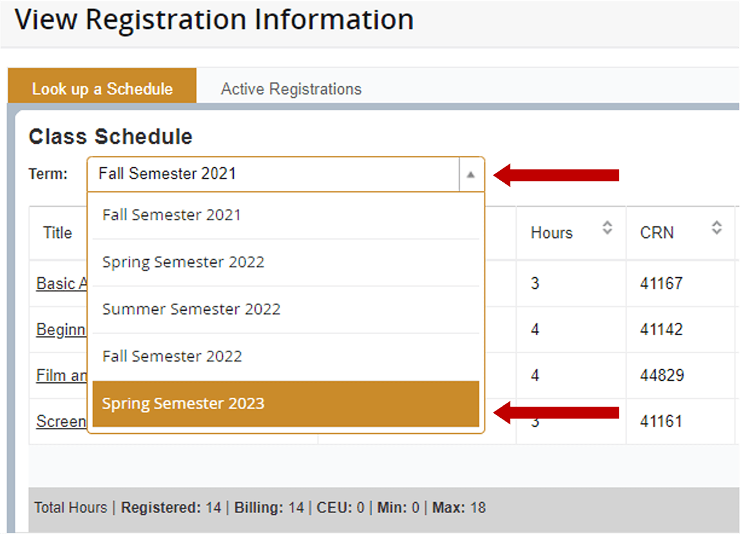The height and width of the screenshot is (535, 741).
Task: Sort by CRN column arrows
Action: (x=717, y=228)
